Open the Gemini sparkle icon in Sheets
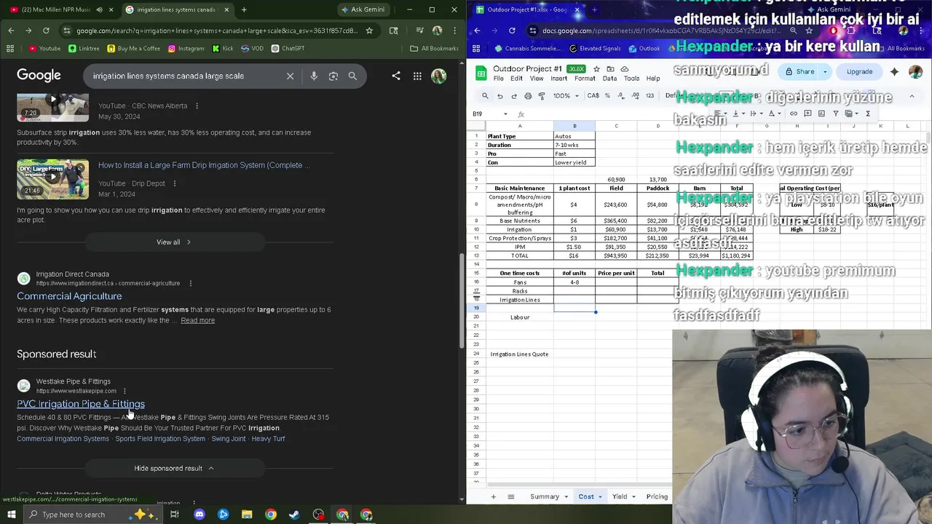 coord(894,71)
